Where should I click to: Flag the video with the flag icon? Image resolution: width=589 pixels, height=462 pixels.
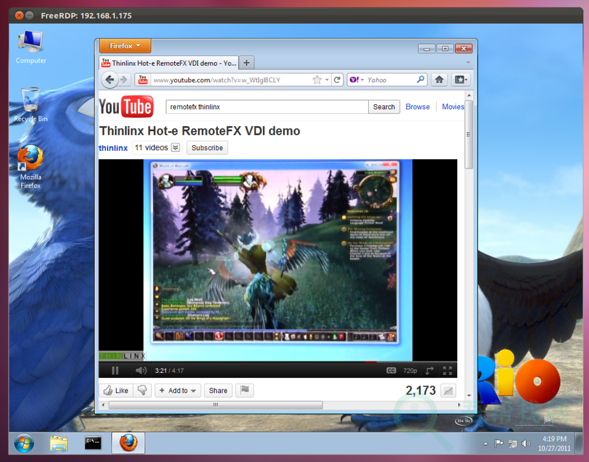point(244,390)
